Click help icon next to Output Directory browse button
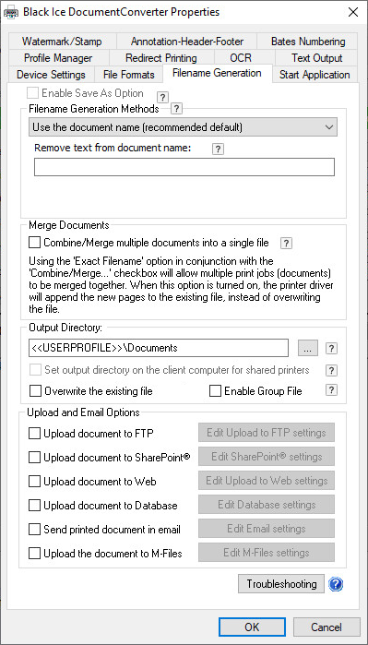Screen dimensions: 368x645 coord(331,349)
